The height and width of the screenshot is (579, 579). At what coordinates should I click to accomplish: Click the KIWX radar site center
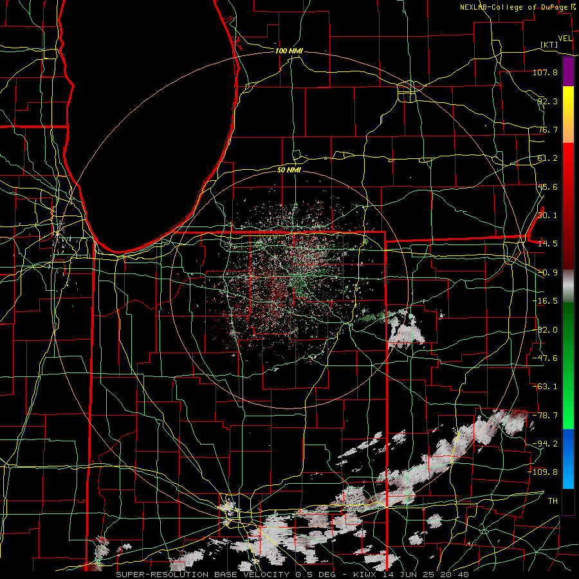(x=289, y=288)
